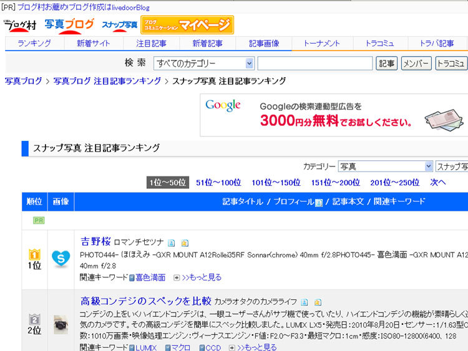Open the 記事画像 tab
This screenshot has width=468, height=351.
(264, 44)
